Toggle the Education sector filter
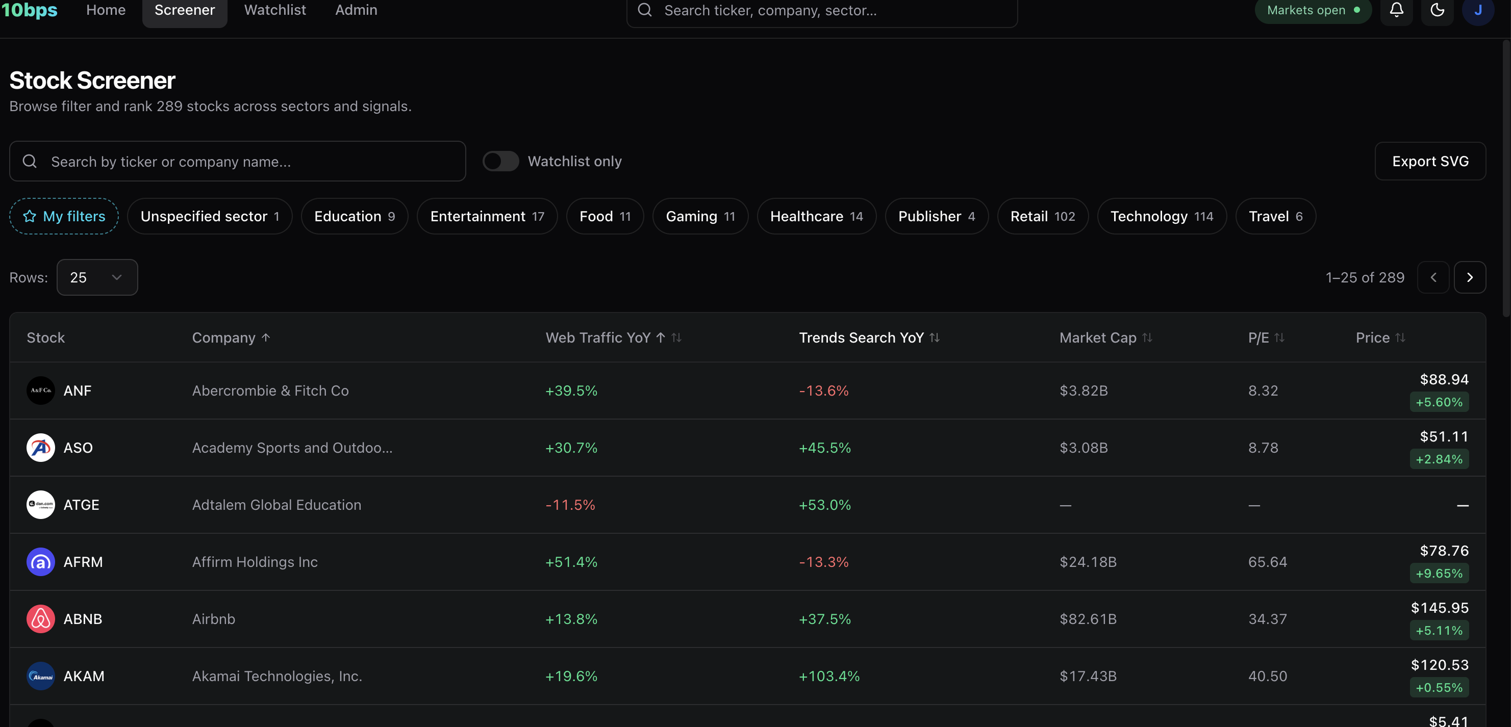Viewport: 1511px width, 727px height. [x=355, y=216]
